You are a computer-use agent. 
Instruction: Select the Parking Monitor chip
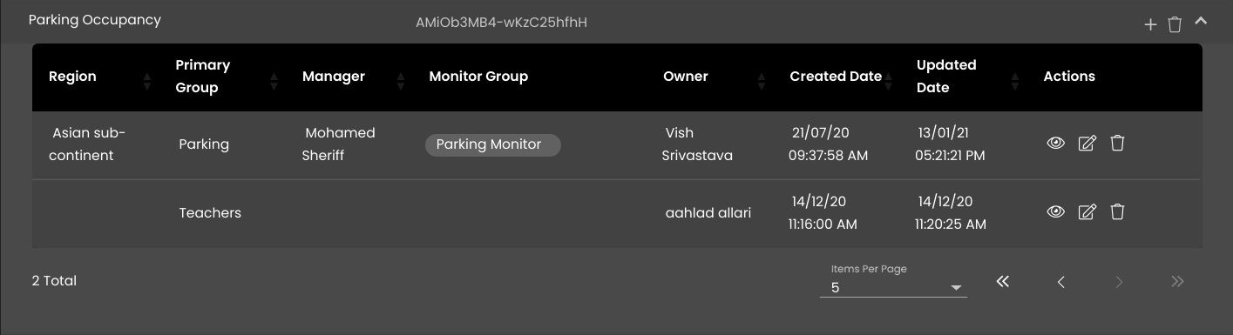tap(492, 144)
